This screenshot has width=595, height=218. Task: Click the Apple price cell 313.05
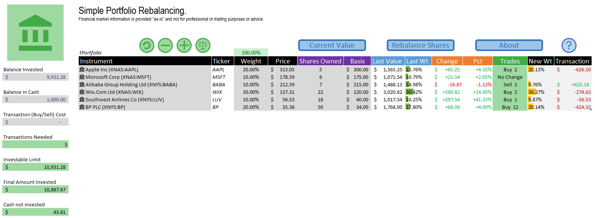click(282, 69)
